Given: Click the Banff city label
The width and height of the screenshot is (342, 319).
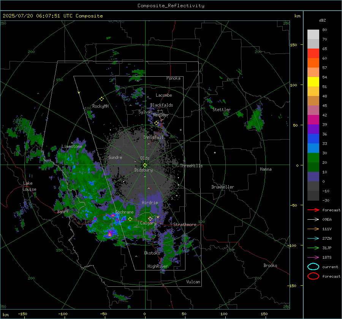Looking at the screenshot, I should tap(63, 211).
